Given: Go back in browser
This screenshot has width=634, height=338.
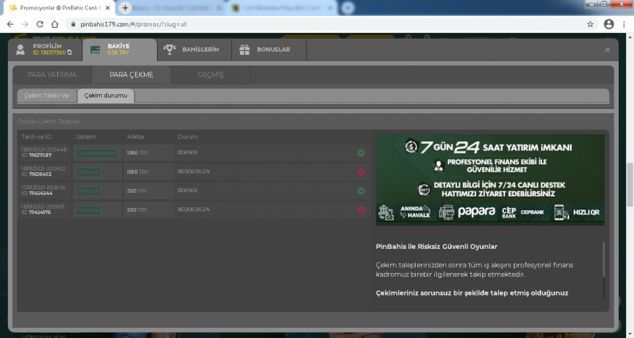Looking at the screenshot, I should coord(10,24).
